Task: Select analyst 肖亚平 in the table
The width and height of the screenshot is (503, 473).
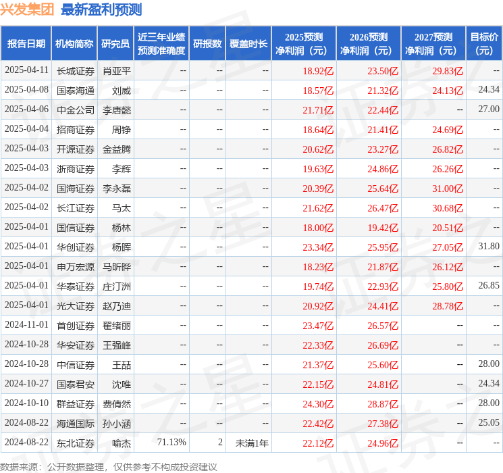Action: 117,70
